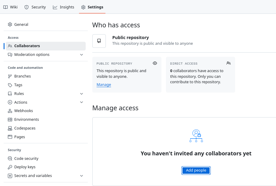The width and height of the screenshot is (276, 186).
Task: Expand the Rules section
Action: pyautogui.click(x=81, y=93)
